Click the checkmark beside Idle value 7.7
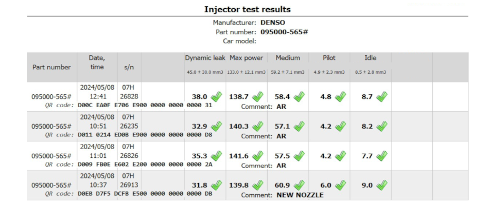The width and height of the screenshot is (489, 205). coord(381,156)
